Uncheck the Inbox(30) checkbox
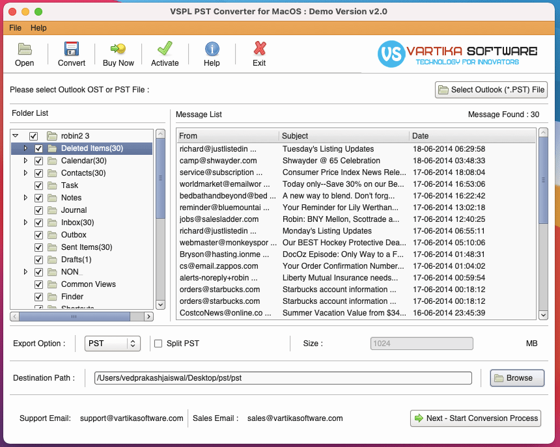Viewport: 560px width, 447px height. coord(39,223)
